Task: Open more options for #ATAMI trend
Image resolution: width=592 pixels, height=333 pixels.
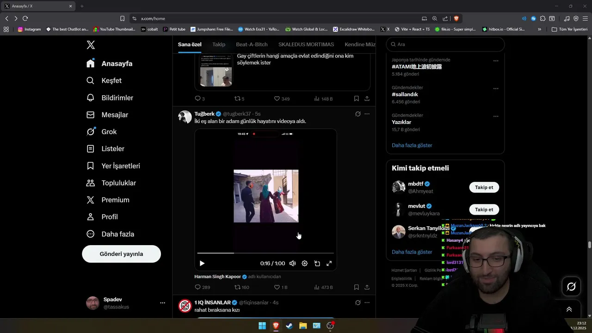Action: (x=496, y=61)
